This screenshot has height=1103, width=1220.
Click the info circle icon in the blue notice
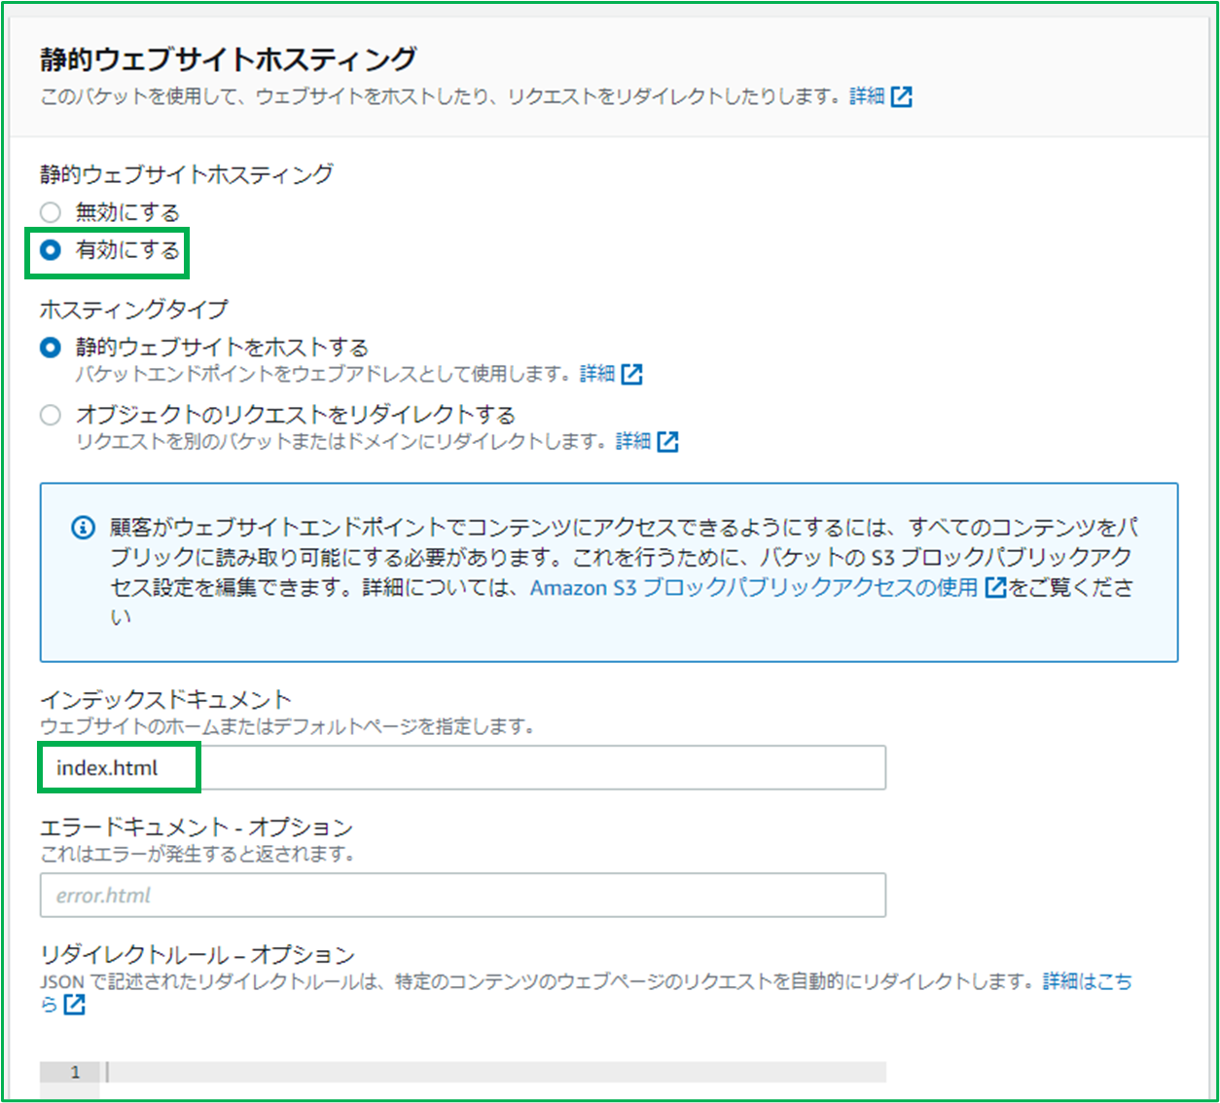click(x=84, y=528)
